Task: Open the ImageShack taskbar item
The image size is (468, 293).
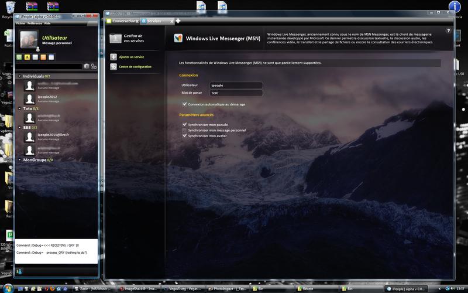Action: point(137,289)
